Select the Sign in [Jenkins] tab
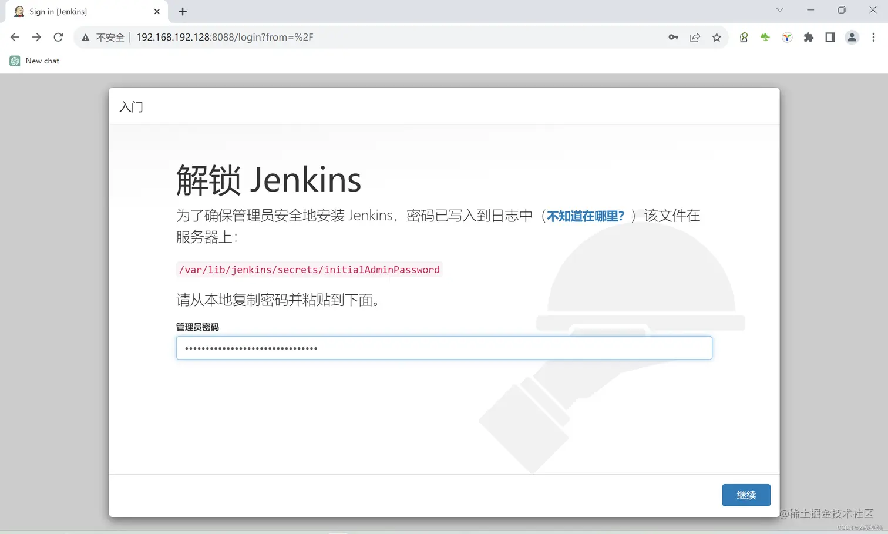This screenshot has width=888, height=534. (85, 11)
